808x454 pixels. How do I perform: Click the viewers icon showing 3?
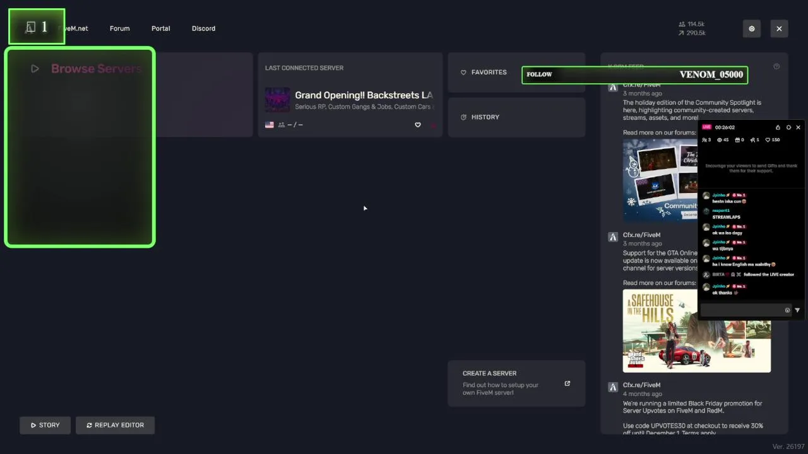coord(704,140)
